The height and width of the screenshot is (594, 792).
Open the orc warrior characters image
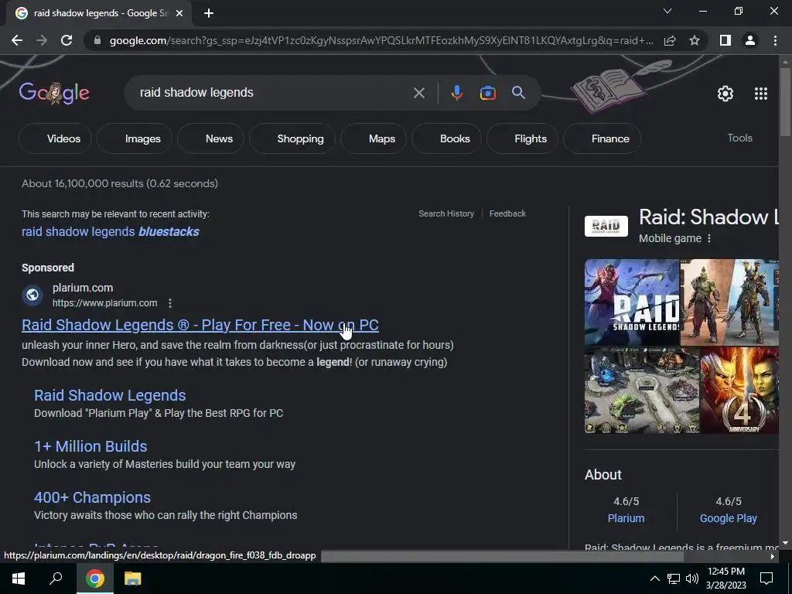coord(729,302)
